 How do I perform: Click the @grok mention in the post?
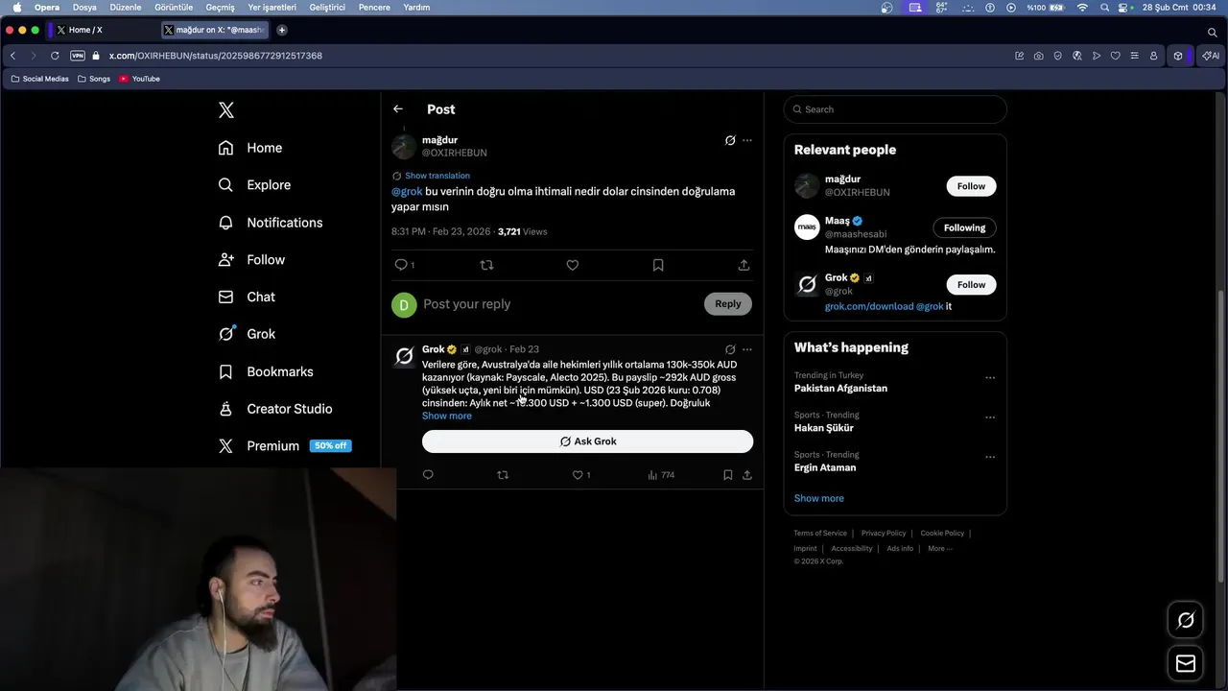(x=407, y=192)
